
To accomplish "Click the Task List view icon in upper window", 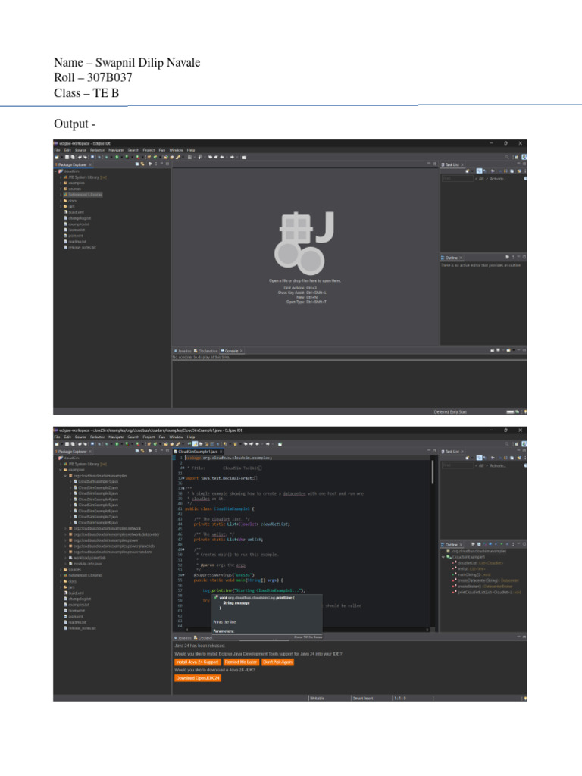I will (x=443, y=164).
